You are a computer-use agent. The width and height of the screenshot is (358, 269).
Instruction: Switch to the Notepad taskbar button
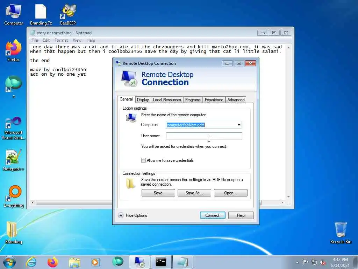[x=182, y=262]
